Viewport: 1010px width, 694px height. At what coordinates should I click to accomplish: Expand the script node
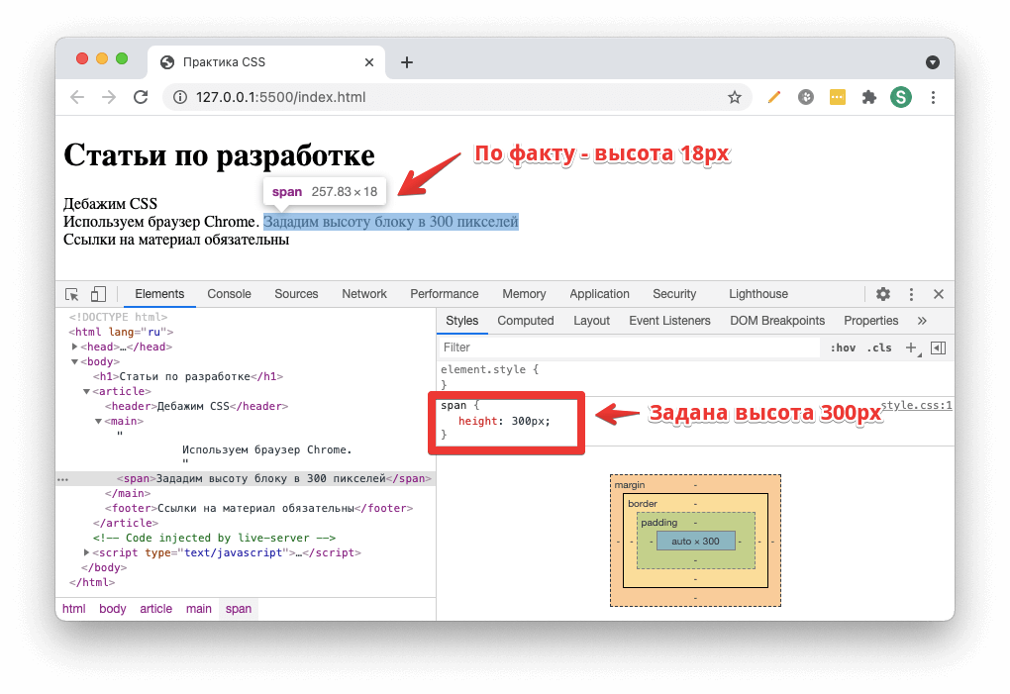(86, 552)
